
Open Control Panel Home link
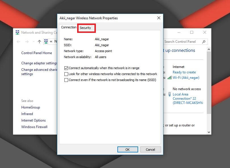37,53
